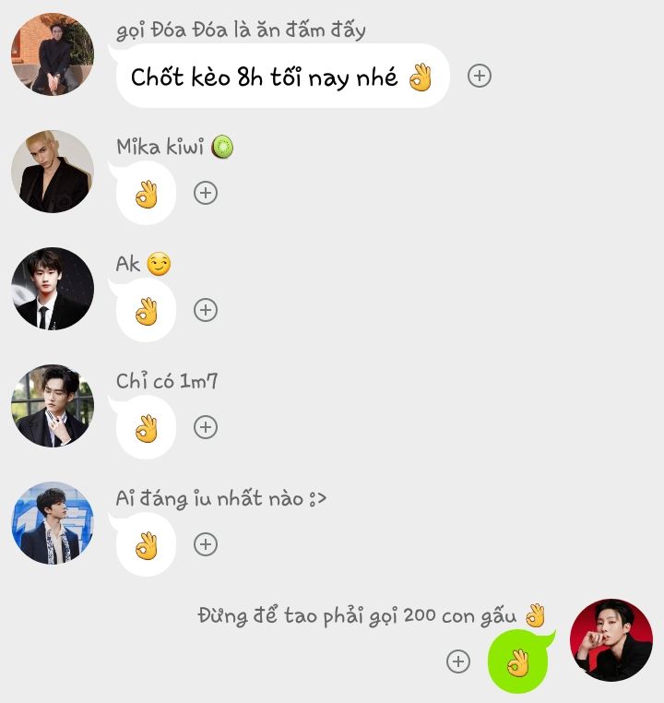664x703 pixels.
Task: Click plus icon next to 'Ai đáng iu nhất nào' message
Action: pyautogui.click(x=206, y=544)
